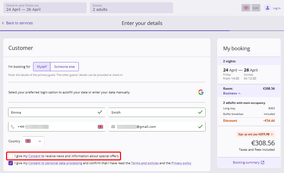284x173 pixels.
Task: Open the Terms and policies link
Action: [x=144, y=163]
